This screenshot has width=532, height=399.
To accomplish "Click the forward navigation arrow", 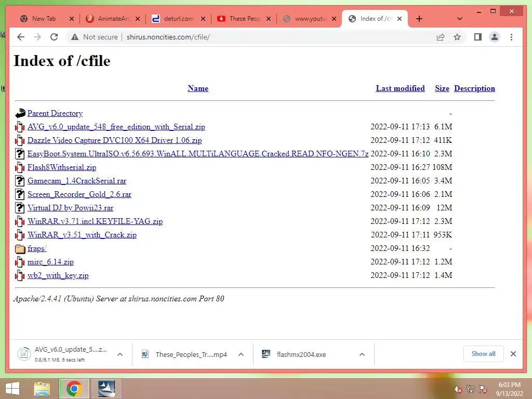I will coord(37,37).
